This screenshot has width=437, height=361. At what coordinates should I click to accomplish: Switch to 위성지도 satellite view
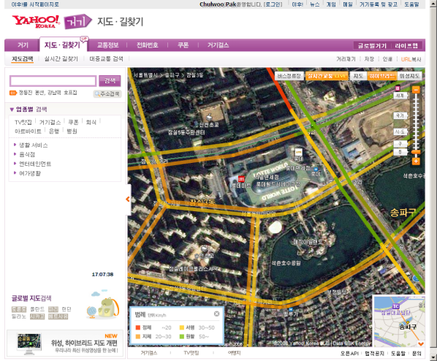(x=409, y=76)
